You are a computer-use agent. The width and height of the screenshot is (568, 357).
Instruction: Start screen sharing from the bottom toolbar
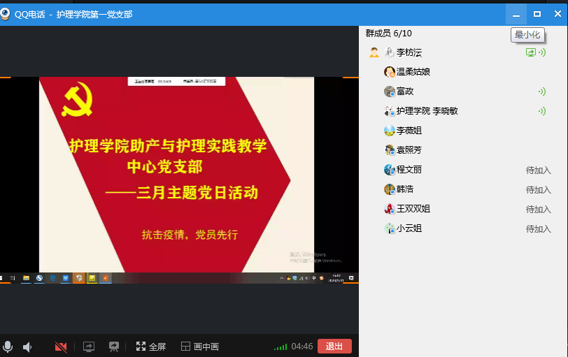point(89,347)
